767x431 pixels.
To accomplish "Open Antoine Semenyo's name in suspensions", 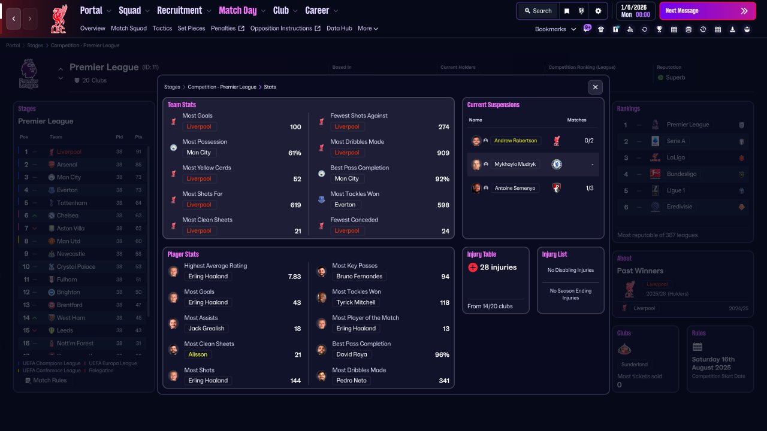I will click(x=516, y=188).
